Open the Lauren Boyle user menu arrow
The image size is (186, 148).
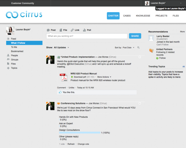click(181, 3)
